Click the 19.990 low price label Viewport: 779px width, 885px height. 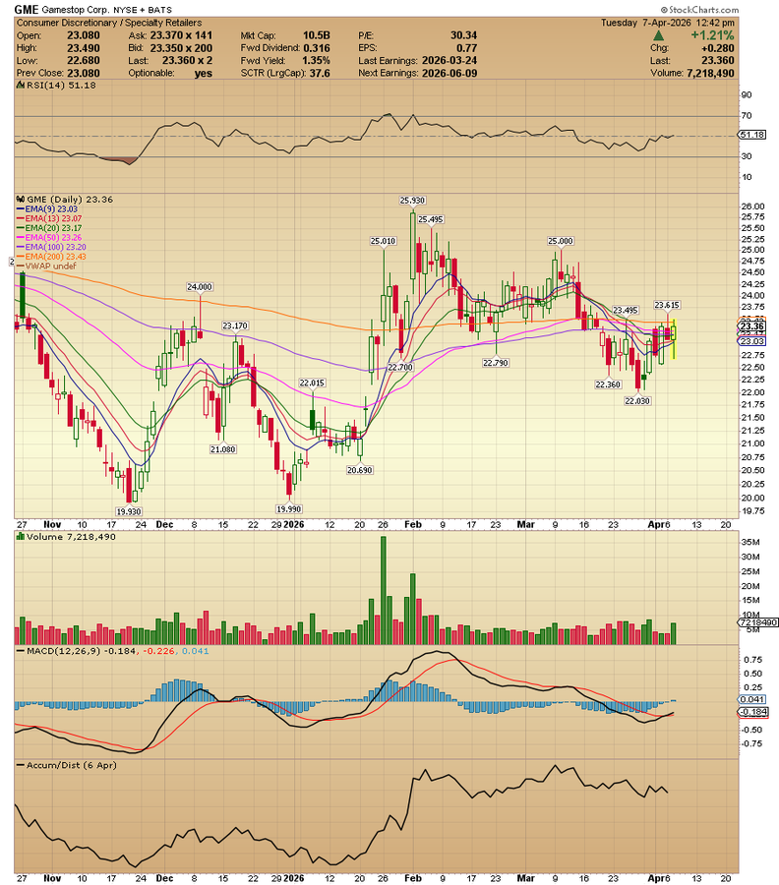coord(288,509)
